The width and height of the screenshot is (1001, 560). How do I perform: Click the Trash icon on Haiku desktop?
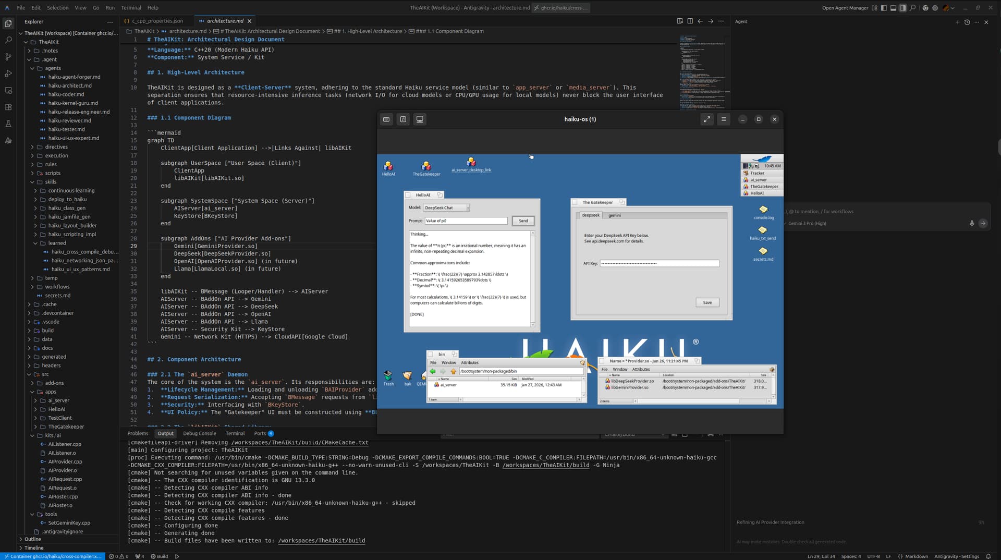(388, 377)
